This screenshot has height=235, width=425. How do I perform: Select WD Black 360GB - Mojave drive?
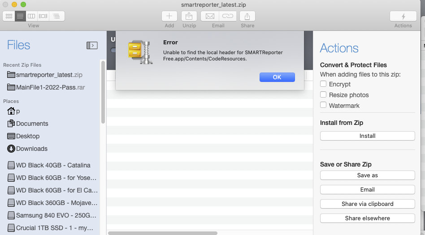point(52,203)
